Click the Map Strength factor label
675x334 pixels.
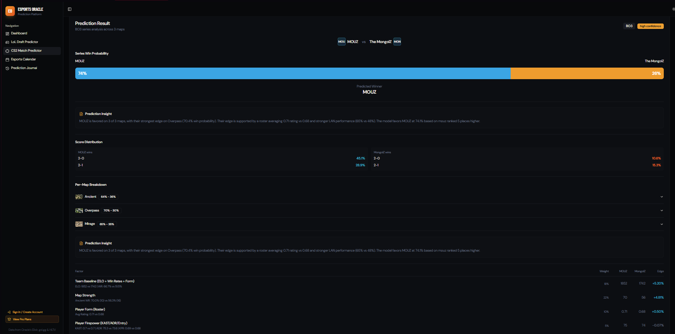[85, 295]
